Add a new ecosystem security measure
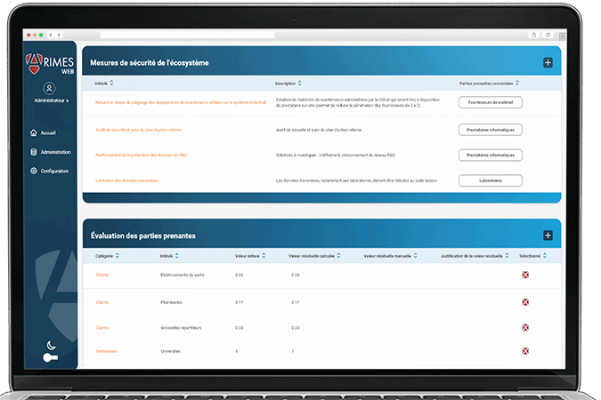Viewport: 601px width, 400px height. (x=548, y=63)
